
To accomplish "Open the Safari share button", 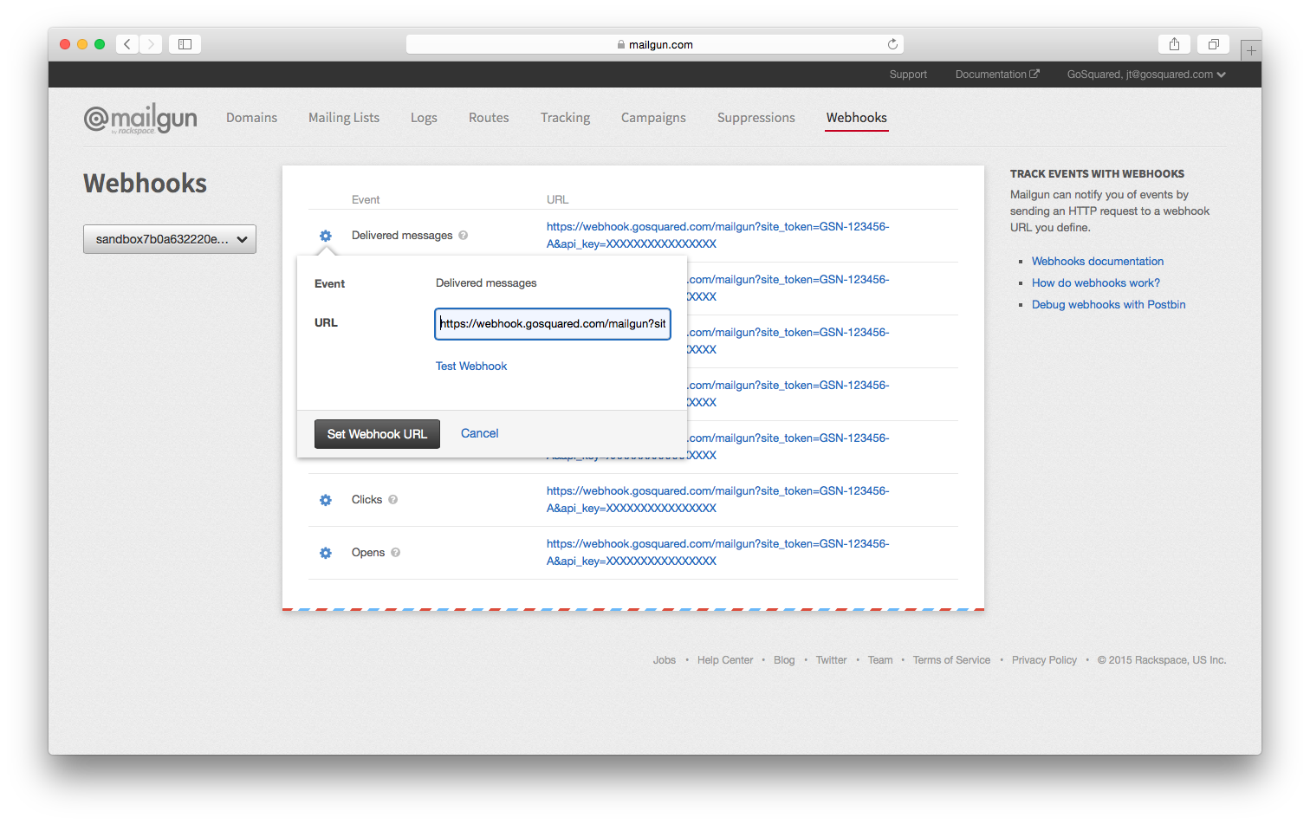I will [1174, 44].
